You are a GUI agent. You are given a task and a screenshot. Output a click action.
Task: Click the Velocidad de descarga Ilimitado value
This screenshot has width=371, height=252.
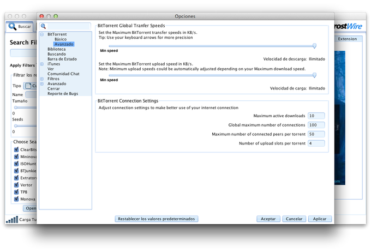coord(317,59)
